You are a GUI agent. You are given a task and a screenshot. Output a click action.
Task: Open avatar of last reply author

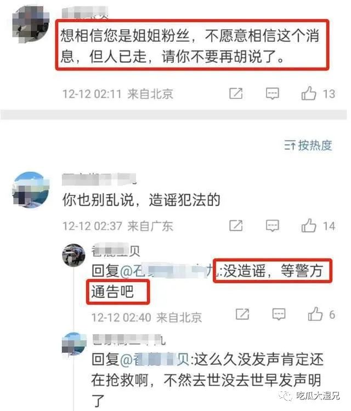73,344
